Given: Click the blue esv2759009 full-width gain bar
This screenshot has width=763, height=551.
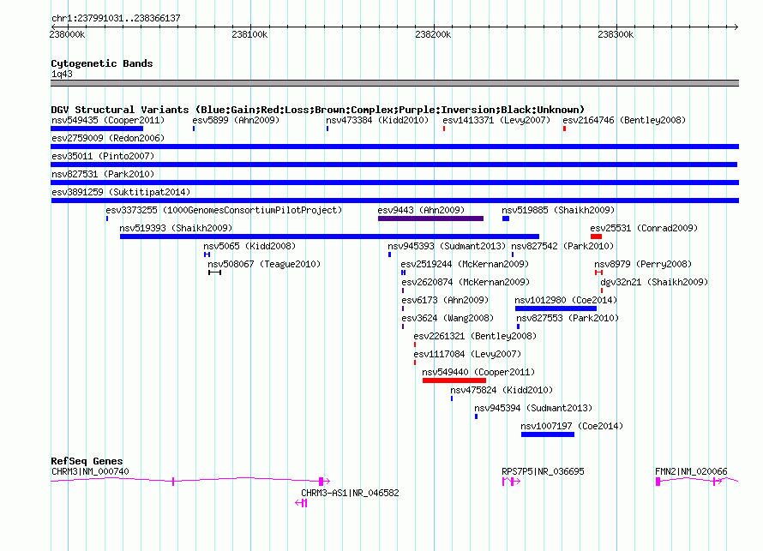Looking at the screenshot, I should (x=394, y=147).
